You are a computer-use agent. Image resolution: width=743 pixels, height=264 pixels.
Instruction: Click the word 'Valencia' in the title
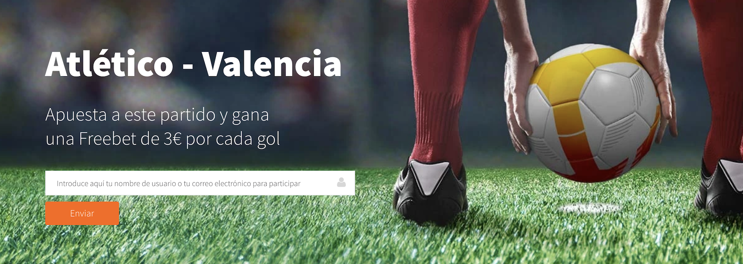[272, 64]
